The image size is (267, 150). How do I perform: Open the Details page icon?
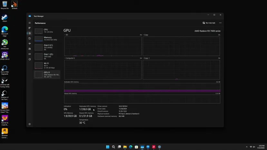pyautogui.click(x=30, y=54)
